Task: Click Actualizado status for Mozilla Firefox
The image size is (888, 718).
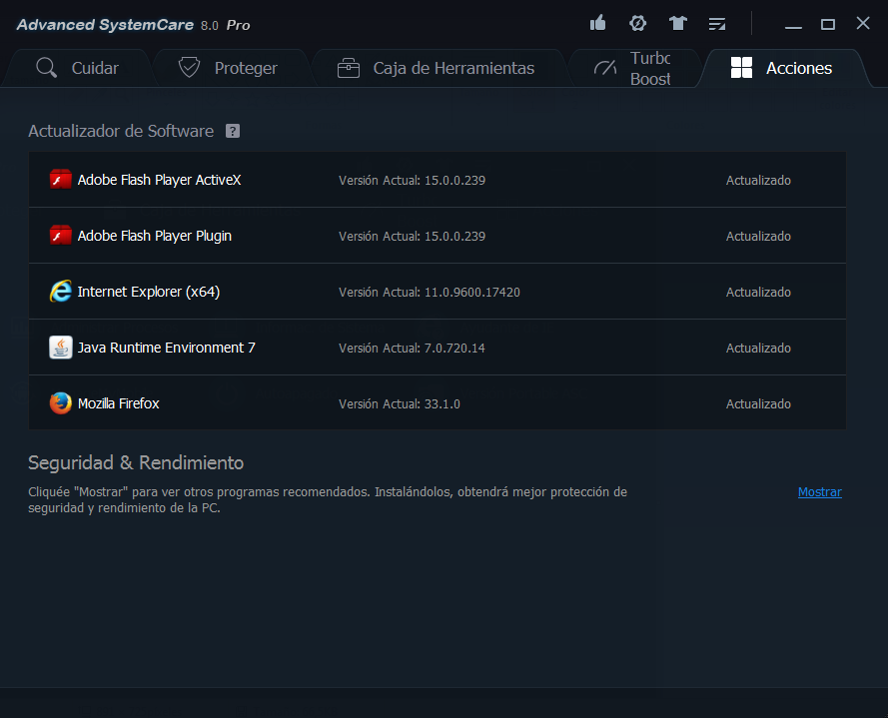Action: (758, 403)
